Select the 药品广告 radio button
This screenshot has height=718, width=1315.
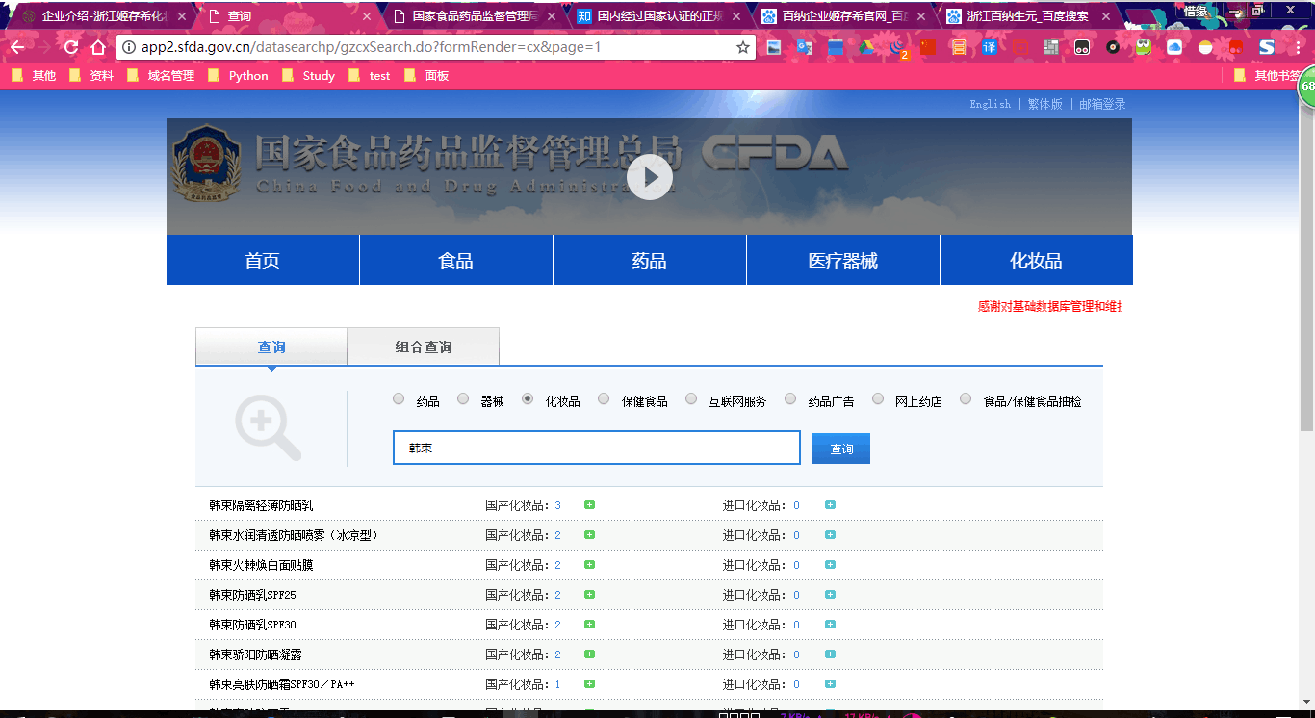[x=790, y=398]
